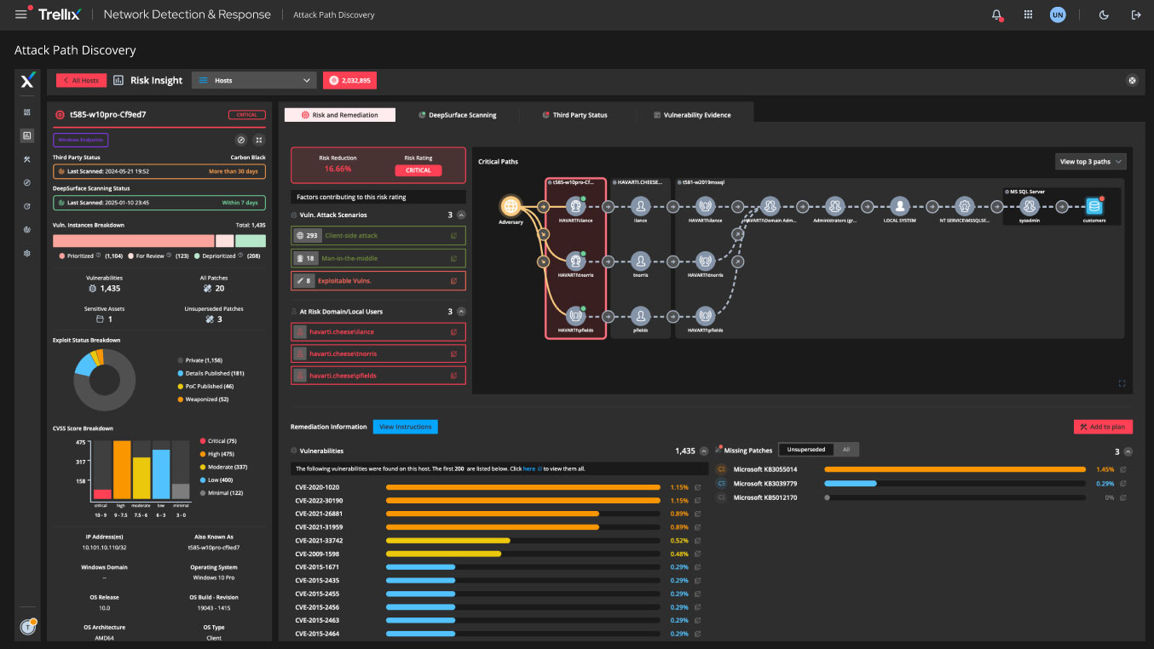
Task: Click the Microsoft KB3055014 progress bar
Action: pyautogui.click(x=955, y=469)
